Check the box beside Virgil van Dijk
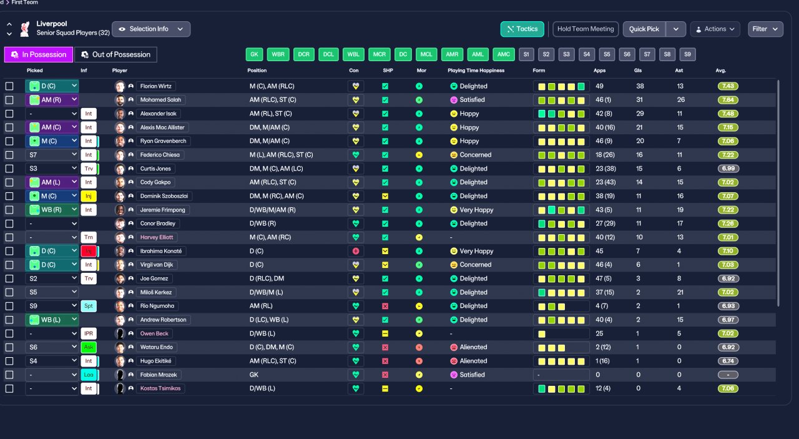The image size is (799, 439). point(9,265)
